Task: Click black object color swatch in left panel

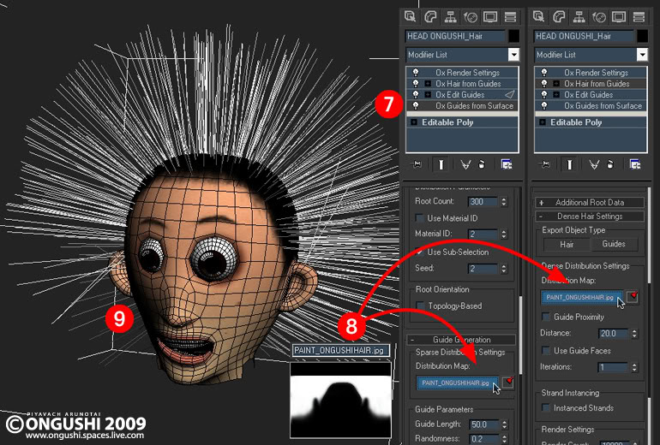Action: click(x=513, y=36)
